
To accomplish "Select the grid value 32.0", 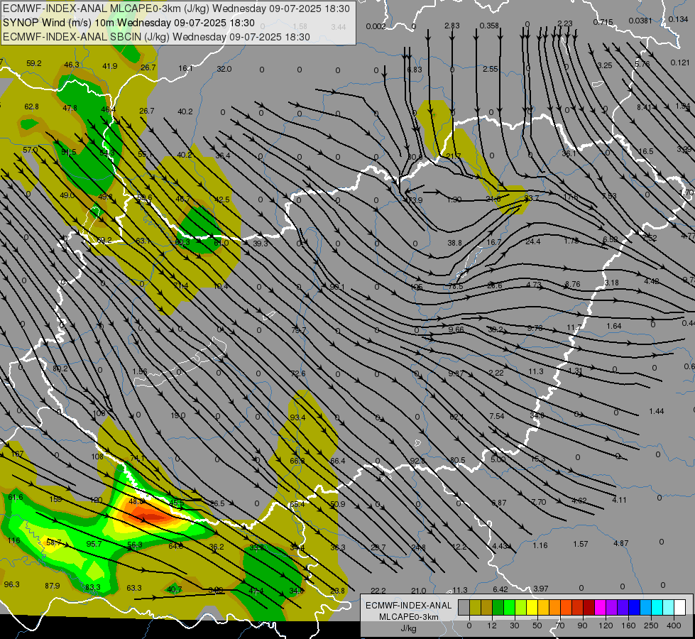I will (224, 69).
